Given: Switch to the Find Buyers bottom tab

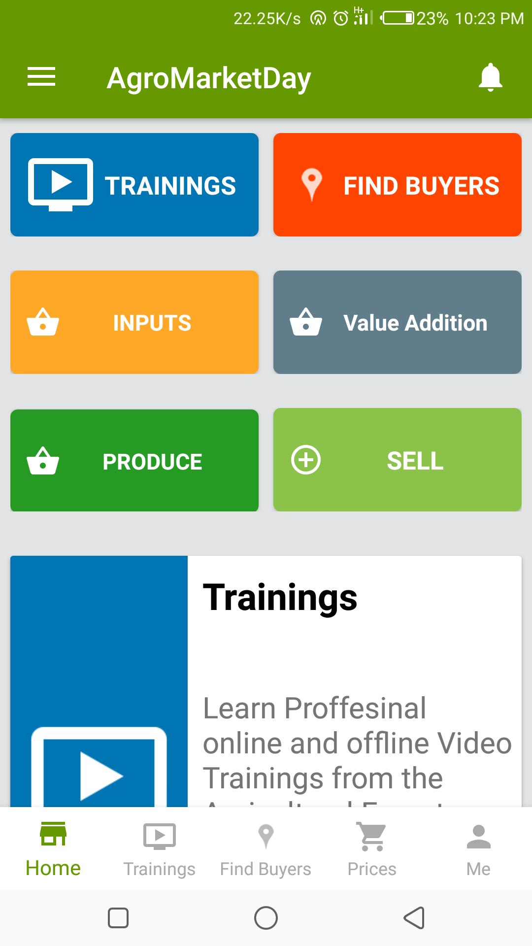Looking at the screenshot, I should (266, 849).
